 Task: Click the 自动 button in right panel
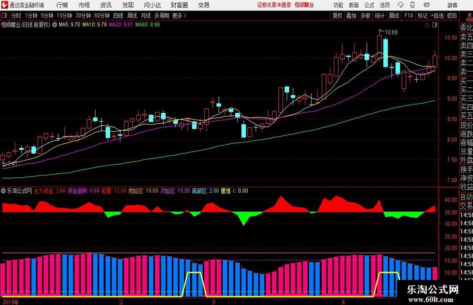(x=466, y=197)
